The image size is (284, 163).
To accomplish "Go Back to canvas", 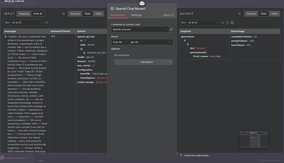I will 14,1.
